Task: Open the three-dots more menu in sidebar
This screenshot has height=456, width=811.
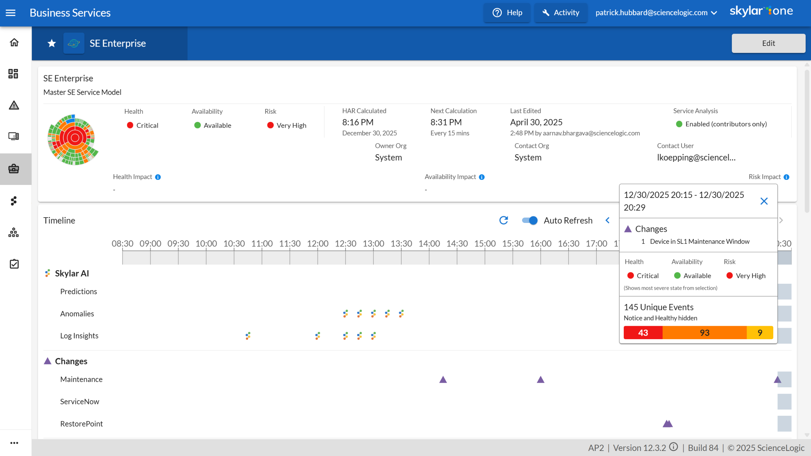Action: point(14,443)
